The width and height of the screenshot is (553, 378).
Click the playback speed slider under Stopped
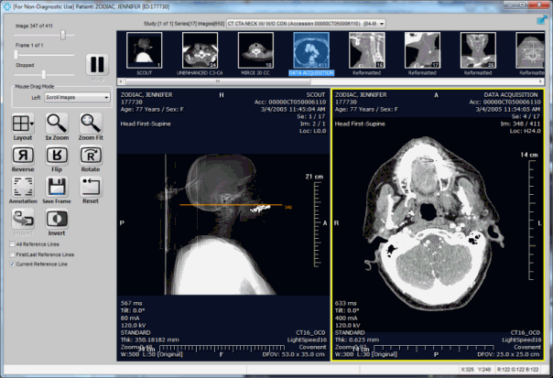click(x=44, y=74)
